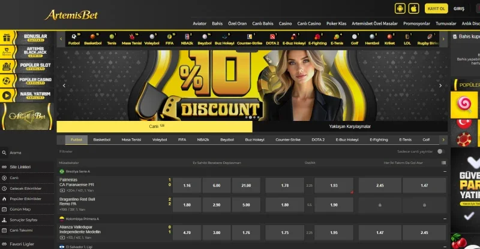Viewport: 480px width, 249px height.
Task: Collapse the El Salvador 1. Ligi league
Action: coord(445,247)
